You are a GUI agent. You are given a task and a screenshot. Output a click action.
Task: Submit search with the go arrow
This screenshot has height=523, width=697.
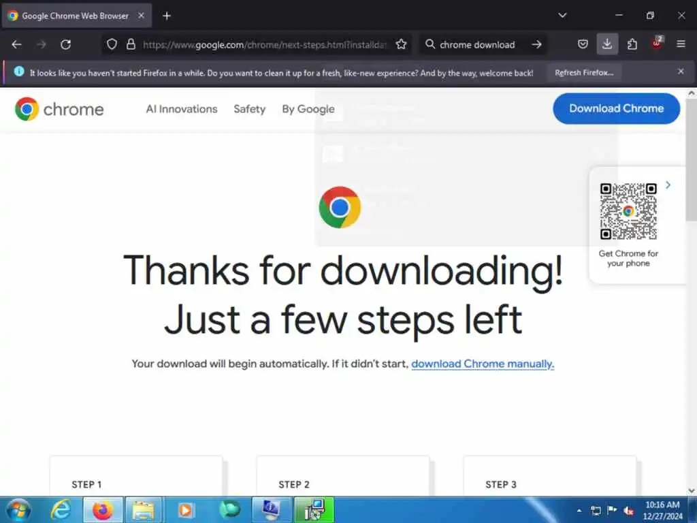(x=536, y=44)
